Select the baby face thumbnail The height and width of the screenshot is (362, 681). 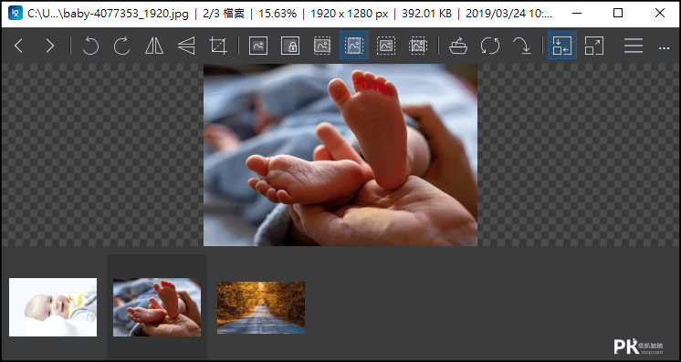coord(53,307)
